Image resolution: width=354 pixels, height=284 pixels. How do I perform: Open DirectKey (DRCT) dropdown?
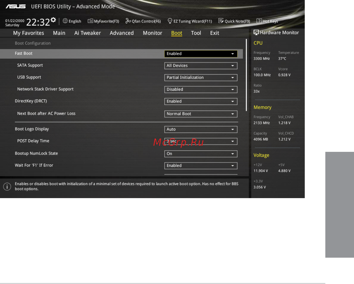(x=201, y=101)
